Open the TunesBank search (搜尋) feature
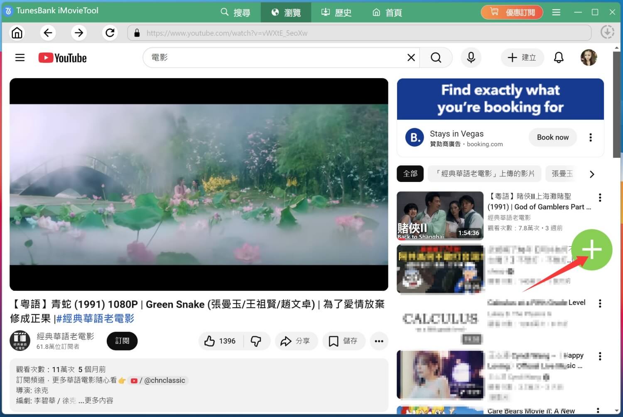 (236, 12)
